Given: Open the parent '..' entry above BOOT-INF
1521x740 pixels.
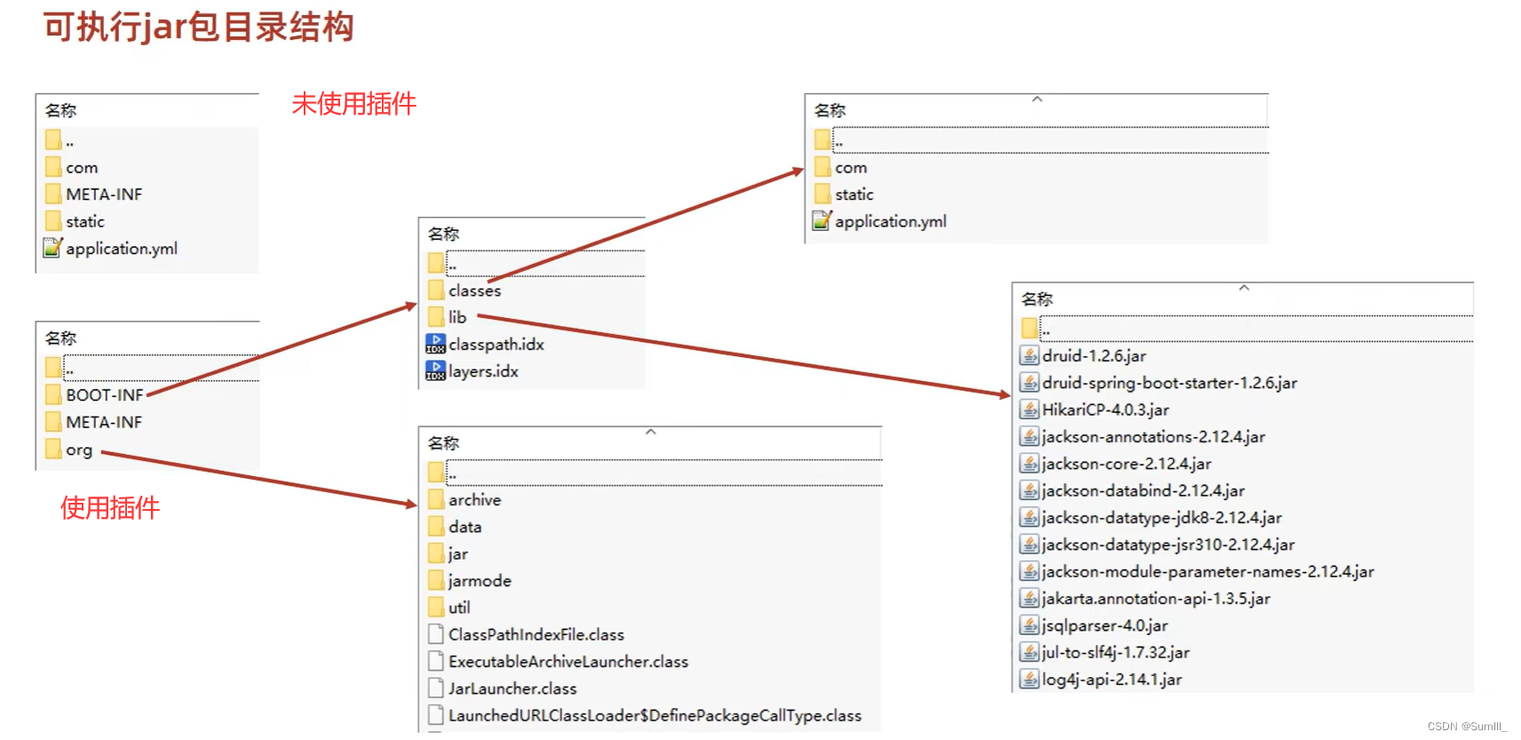Looking at the screenshot, I should tap(151, 368).
